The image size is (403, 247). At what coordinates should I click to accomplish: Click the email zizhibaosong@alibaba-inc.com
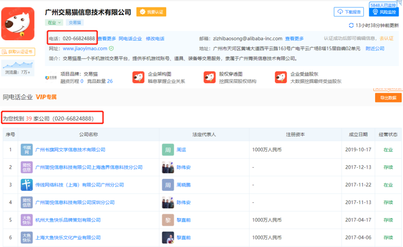coord(247,39)
